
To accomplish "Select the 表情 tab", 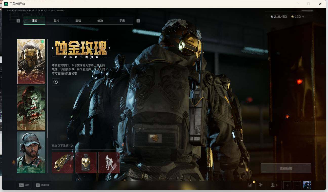I will pyautogui.click(x=78, y=21).
